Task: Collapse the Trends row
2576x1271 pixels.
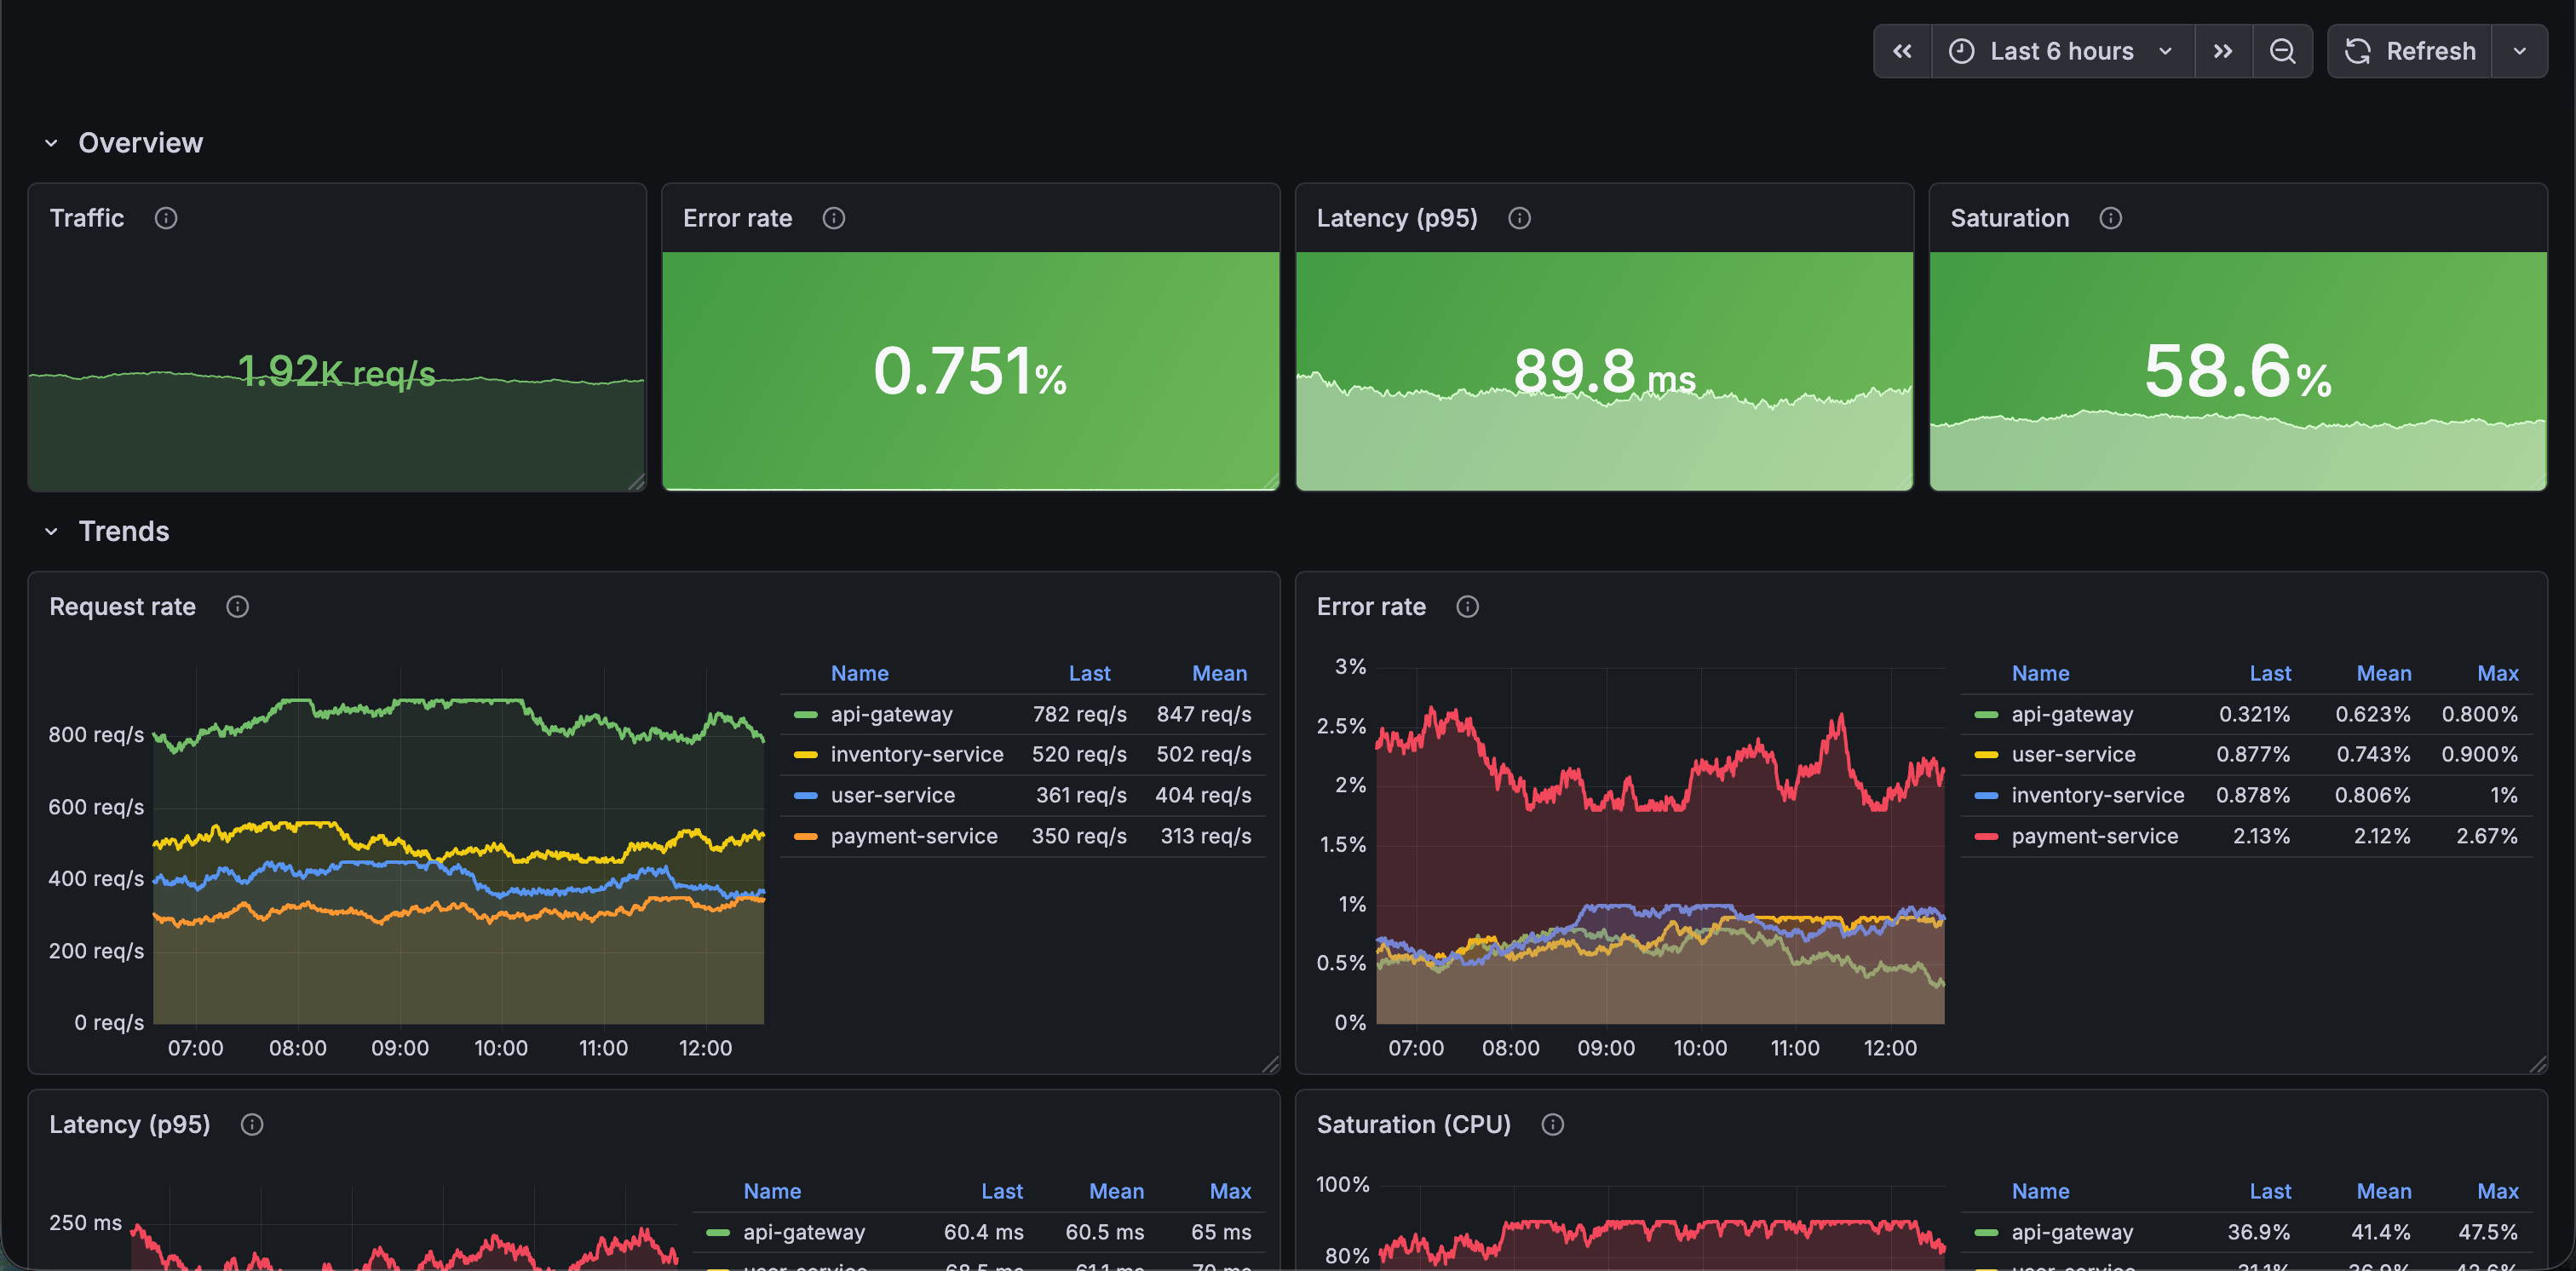Action: 51,532
